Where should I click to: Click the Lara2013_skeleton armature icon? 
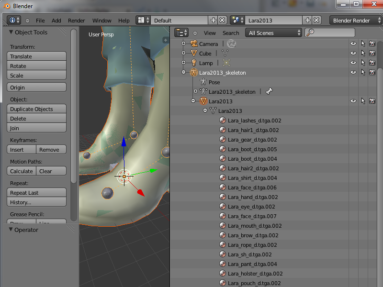pos(194,72)
